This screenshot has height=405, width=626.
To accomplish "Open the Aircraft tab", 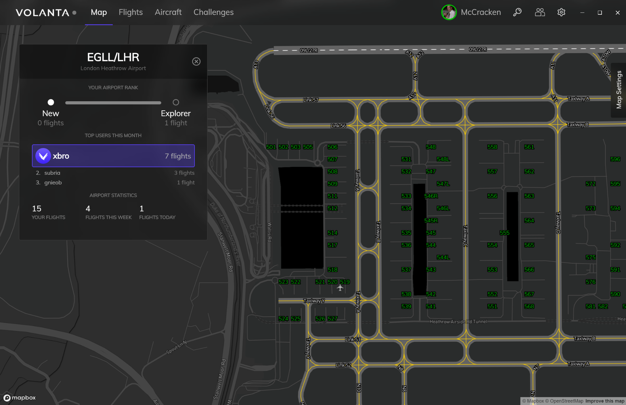I will [x=168, y=12].
